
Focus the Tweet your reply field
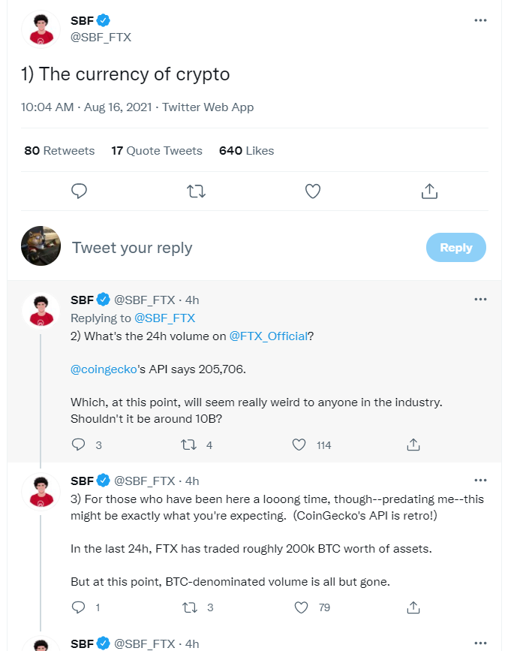pyautogui.click(x=225, y=248)
